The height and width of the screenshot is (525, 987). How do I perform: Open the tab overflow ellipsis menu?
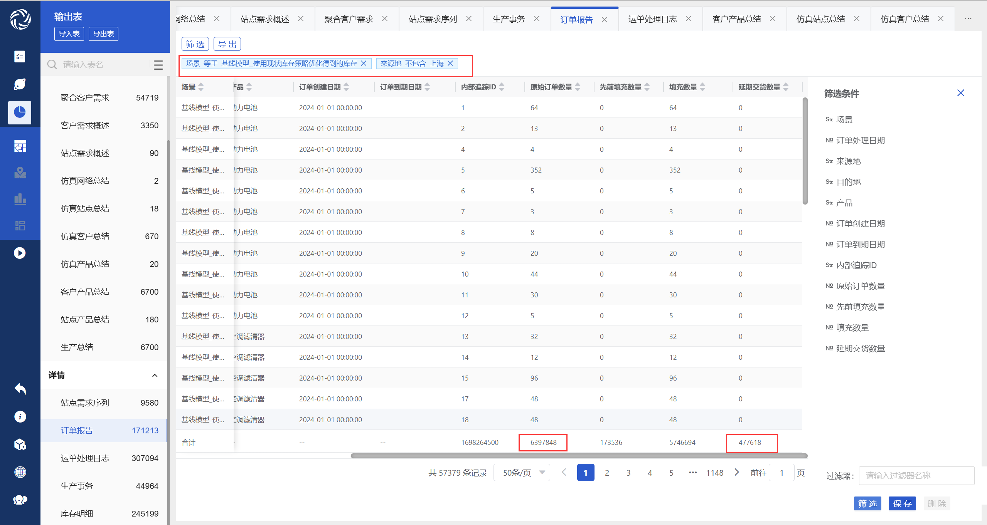[968, 19]
